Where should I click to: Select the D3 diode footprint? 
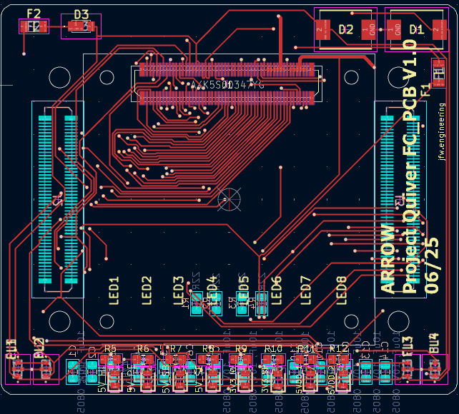[81, 26]
